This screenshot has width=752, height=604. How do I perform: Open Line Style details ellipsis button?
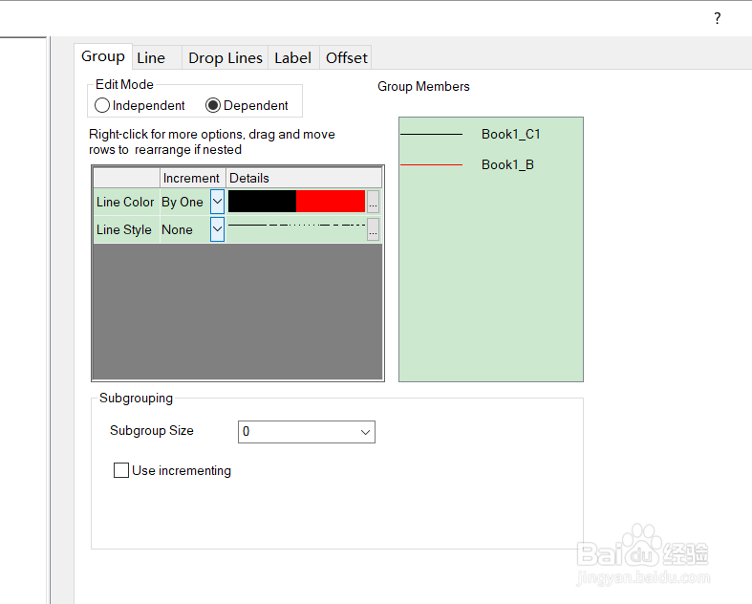(373, 229)
